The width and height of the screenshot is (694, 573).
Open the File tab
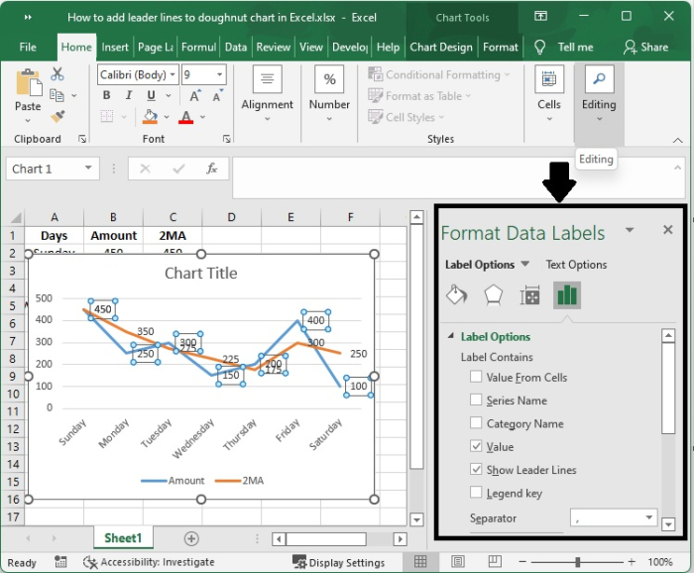28,47
